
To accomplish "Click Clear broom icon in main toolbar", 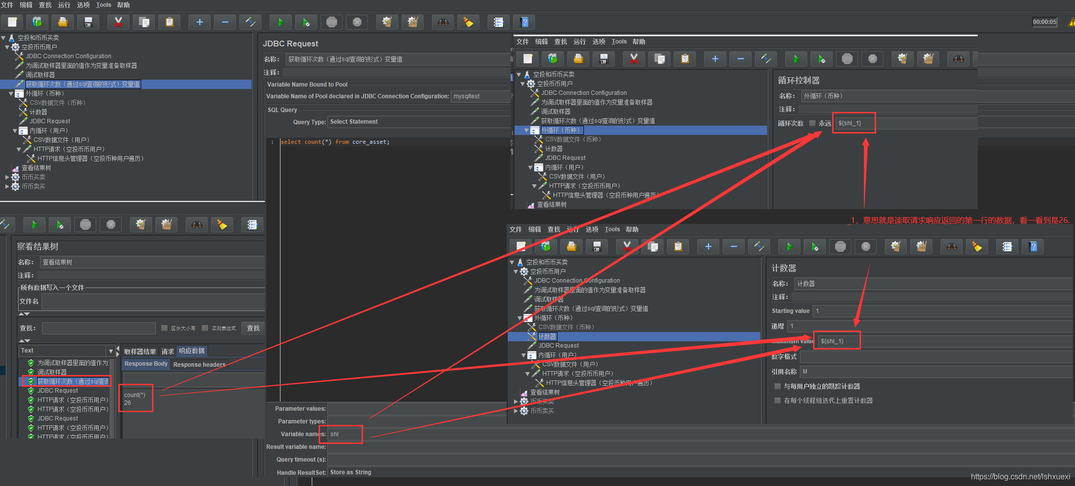I will (387, 22).
